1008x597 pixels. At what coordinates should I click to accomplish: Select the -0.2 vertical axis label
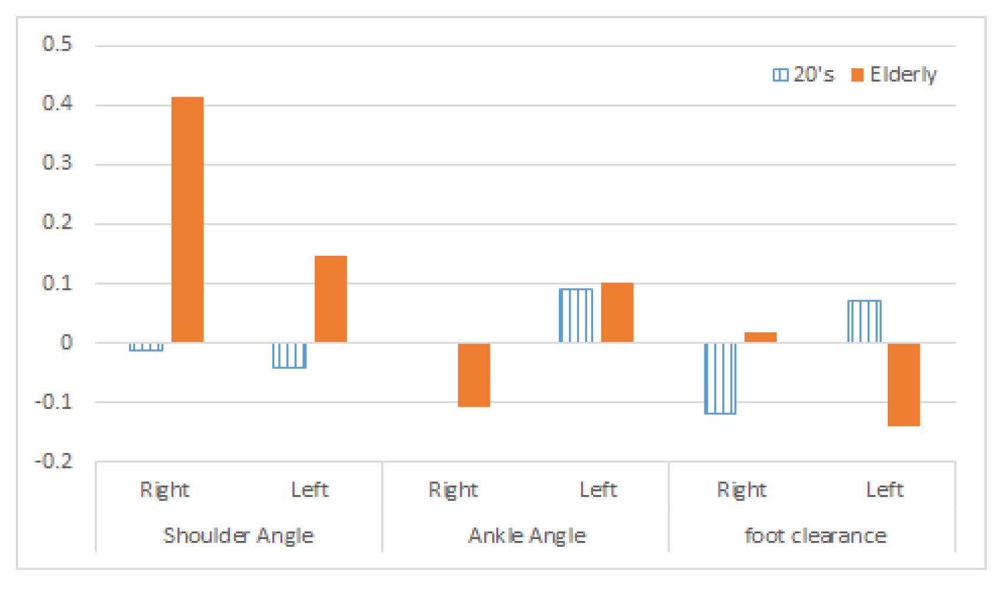[54, 461]
